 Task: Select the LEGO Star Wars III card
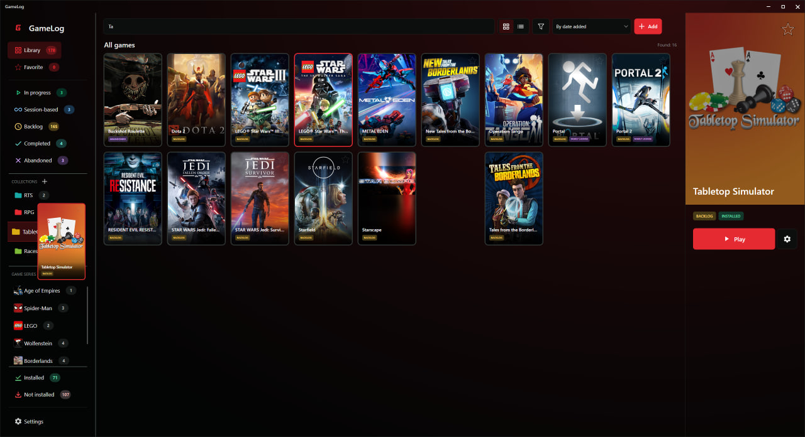pos(260,100)
